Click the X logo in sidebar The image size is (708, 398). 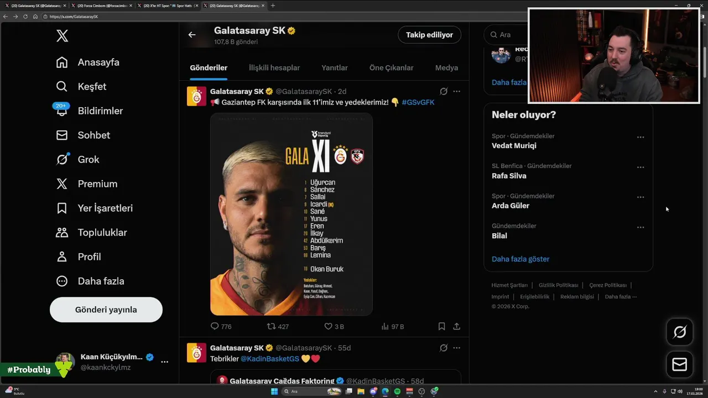pos(62,36)
